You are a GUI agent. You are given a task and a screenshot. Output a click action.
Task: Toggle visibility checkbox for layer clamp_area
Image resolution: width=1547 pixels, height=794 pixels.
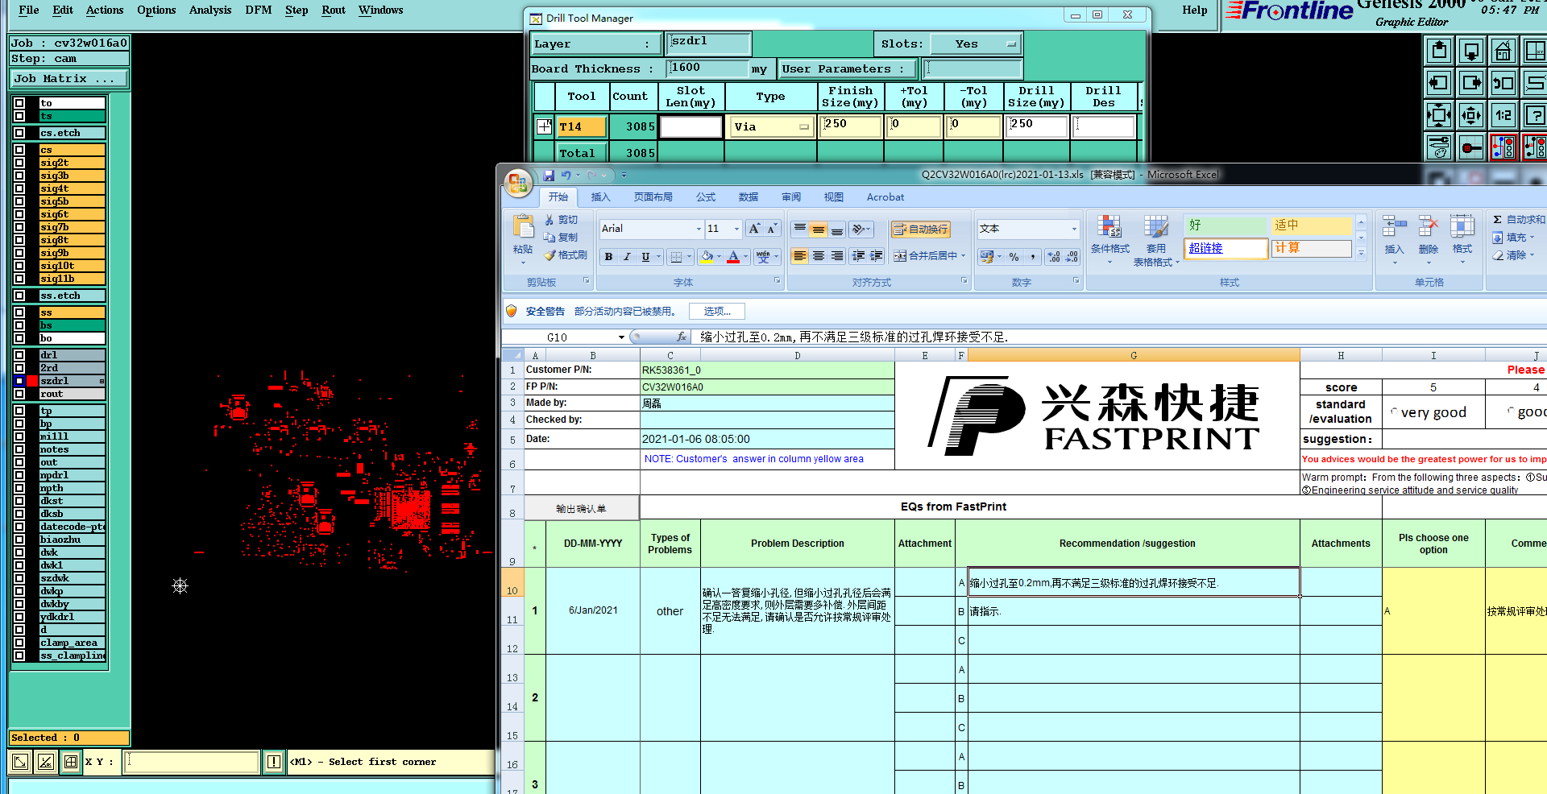[x=19, y=643]
